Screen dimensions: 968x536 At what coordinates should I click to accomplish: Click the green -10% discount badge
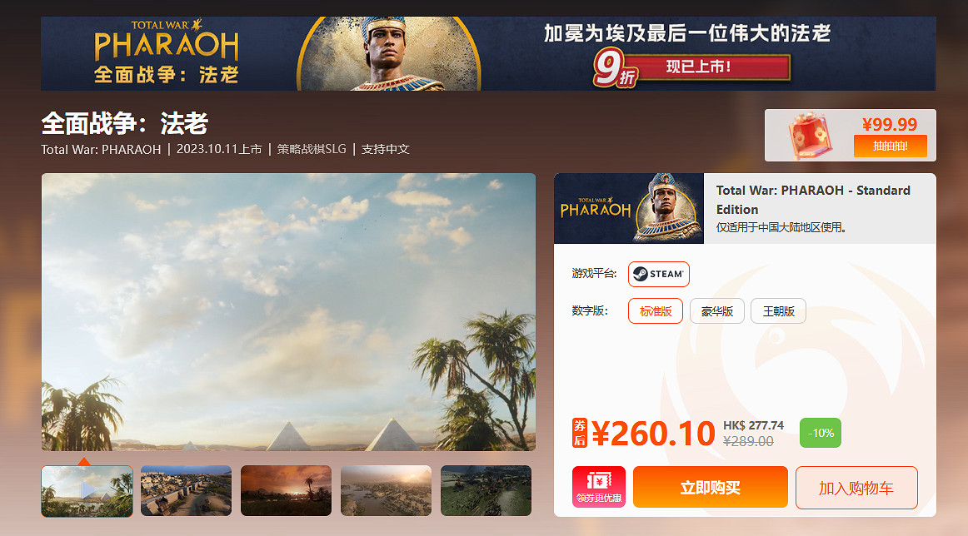820,433
